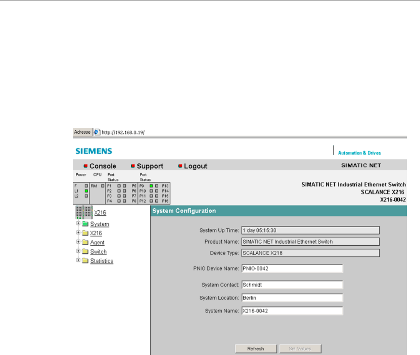Screen dimensions: 420x355
Task: Click the SIEMENS logo
Action: click(x=94, y=151)
